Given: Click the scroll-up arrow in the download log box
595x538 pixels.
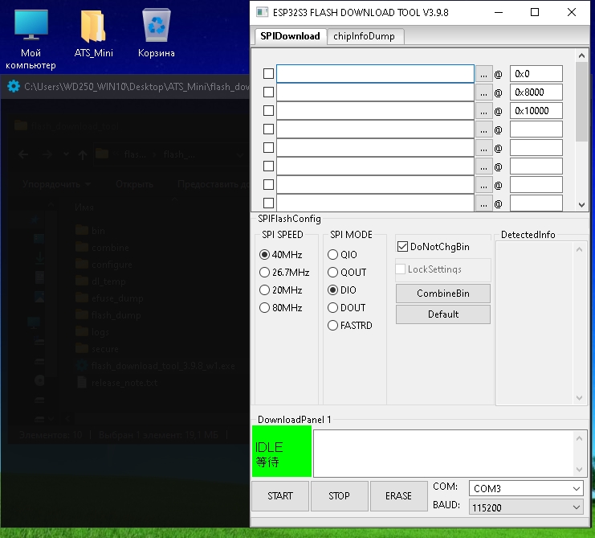Looking at the screenshot, I should click(x=579, y=438).
